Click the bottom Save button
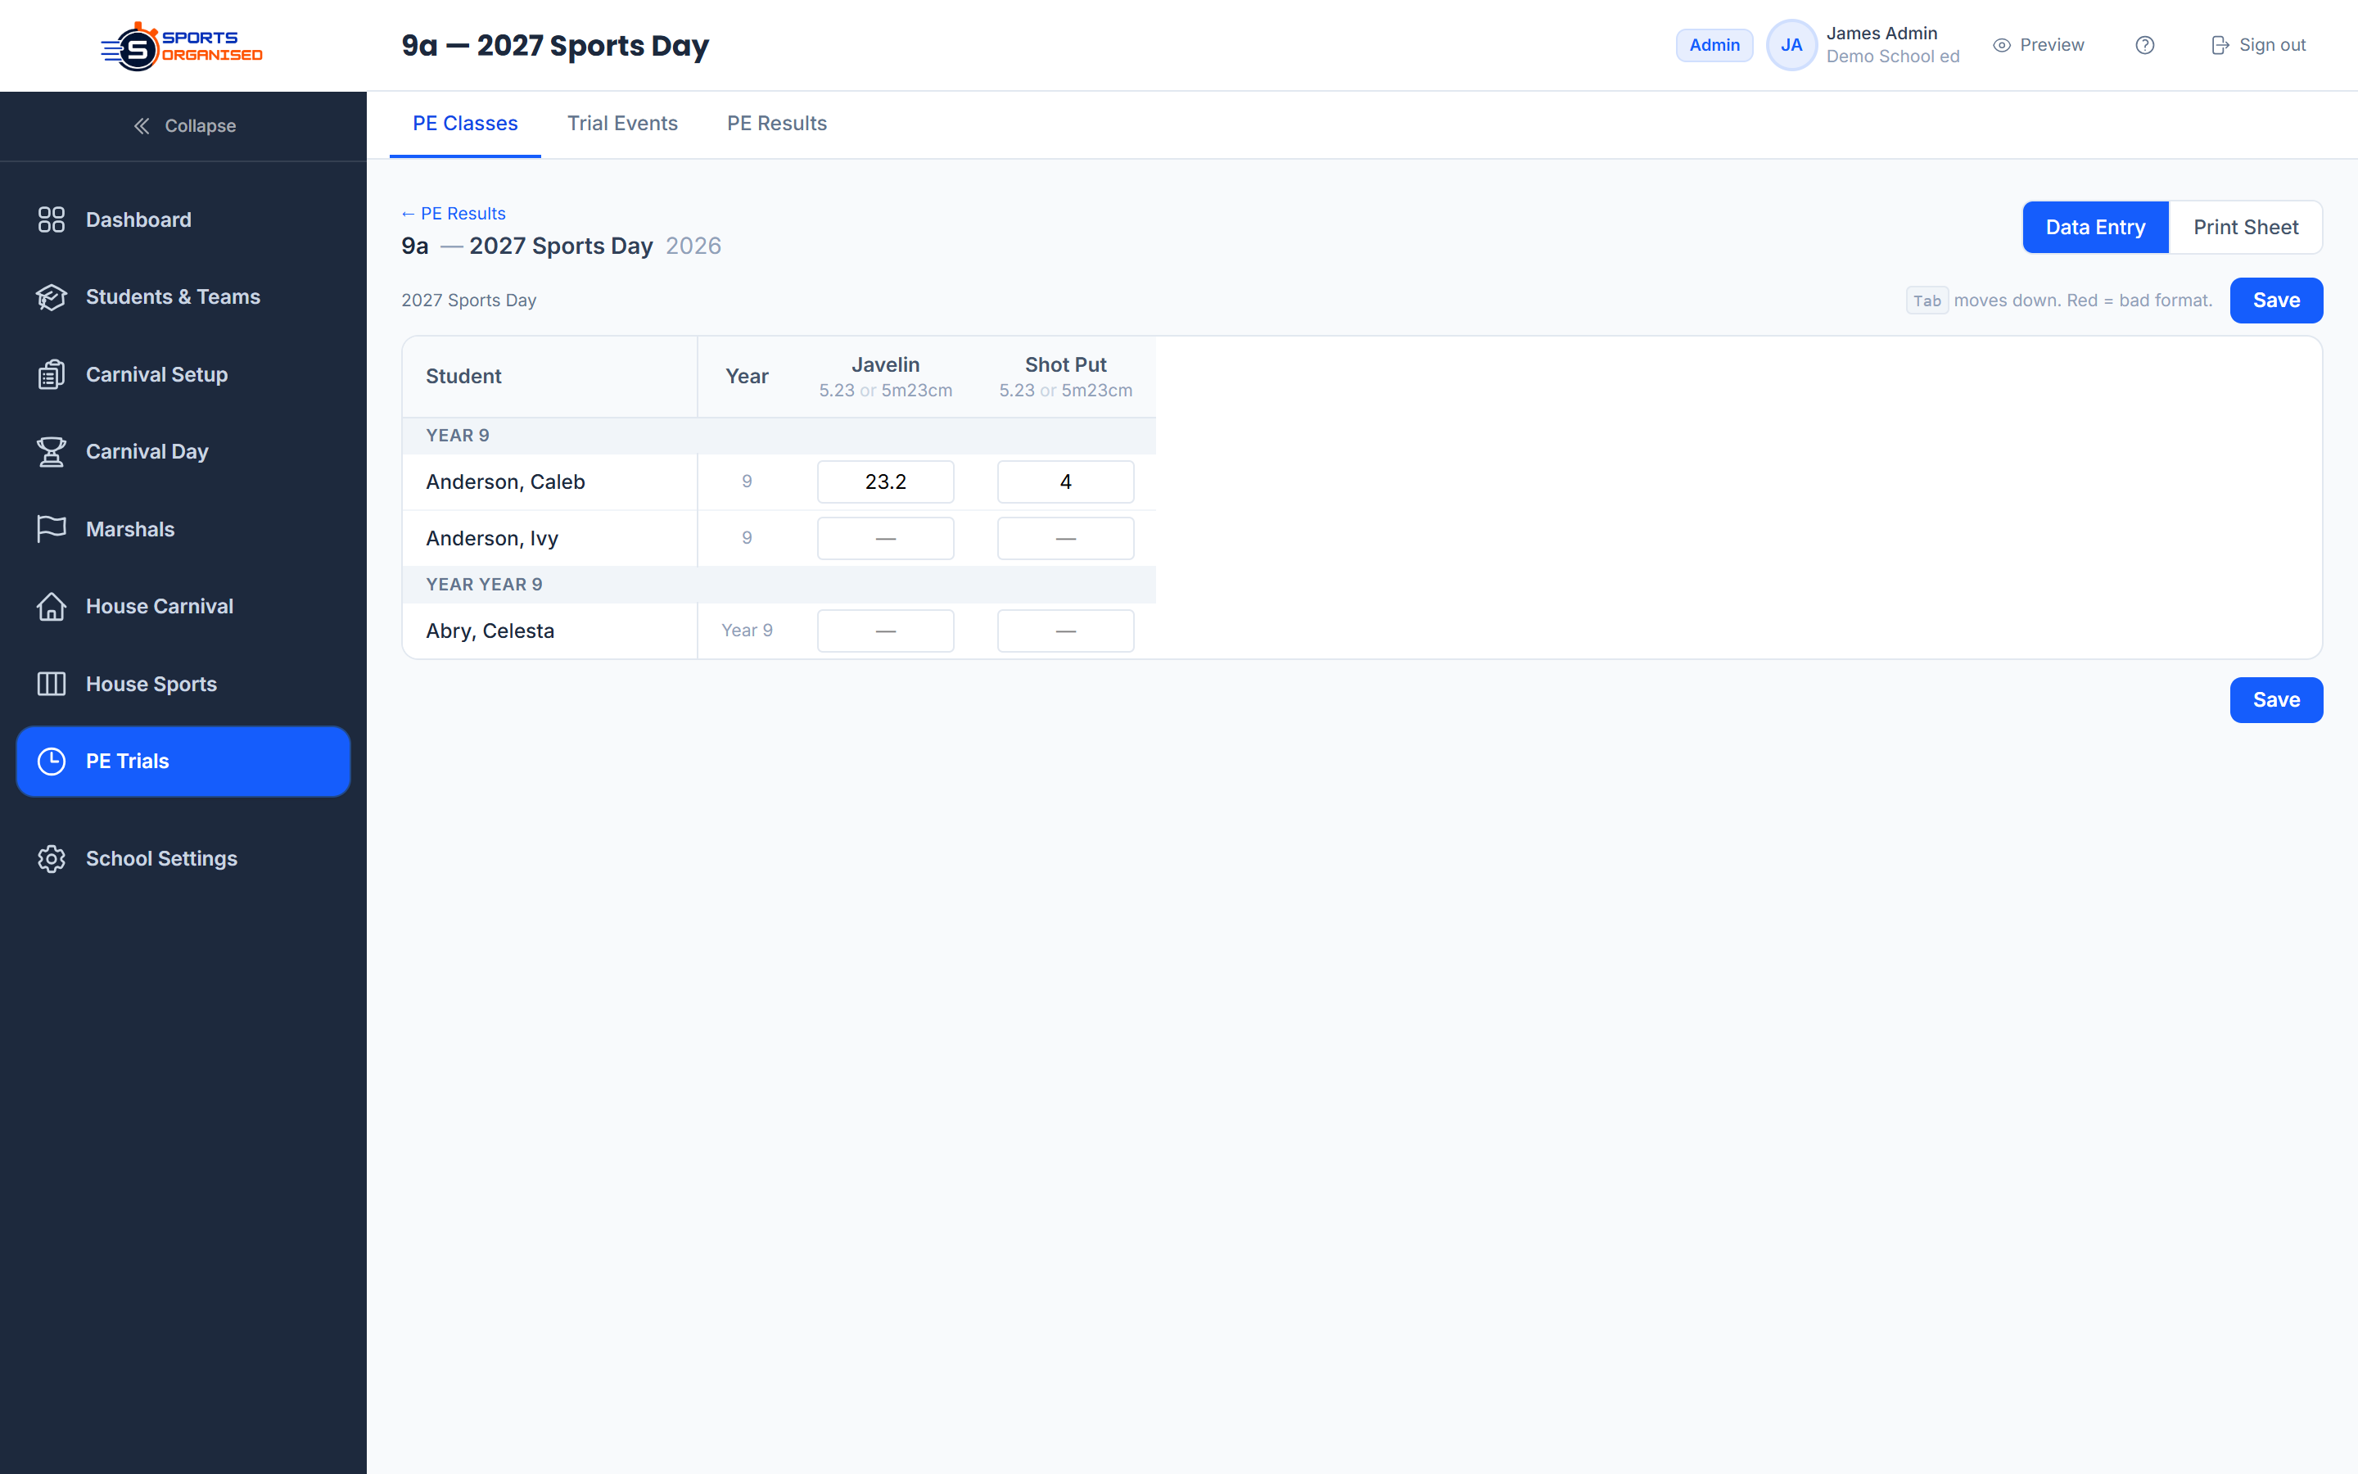Image resolution: width=2358 pixels, height=1474 pixels. pos(2276,700)
